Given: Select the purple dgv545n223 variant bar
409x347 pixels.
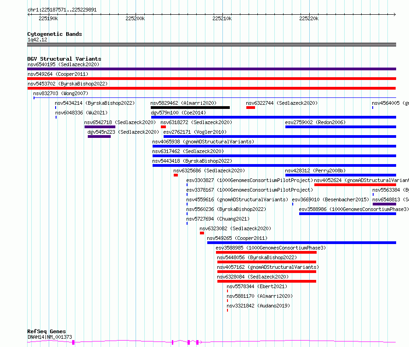Looking at the screenshot, I should [99, 137].
